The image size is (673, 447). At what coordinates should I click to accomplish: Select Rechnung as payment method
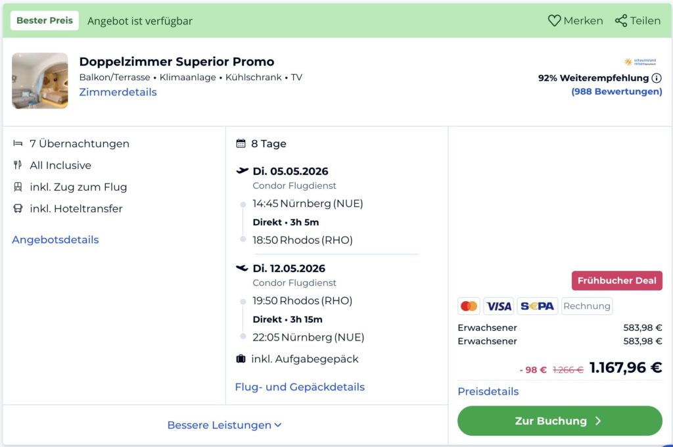click(x=586, y=306)
